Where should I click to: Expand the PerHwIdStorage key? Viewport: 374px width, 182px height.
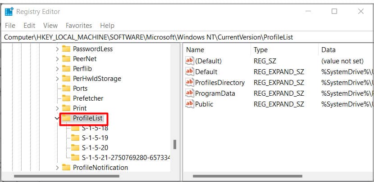(57, 79)
